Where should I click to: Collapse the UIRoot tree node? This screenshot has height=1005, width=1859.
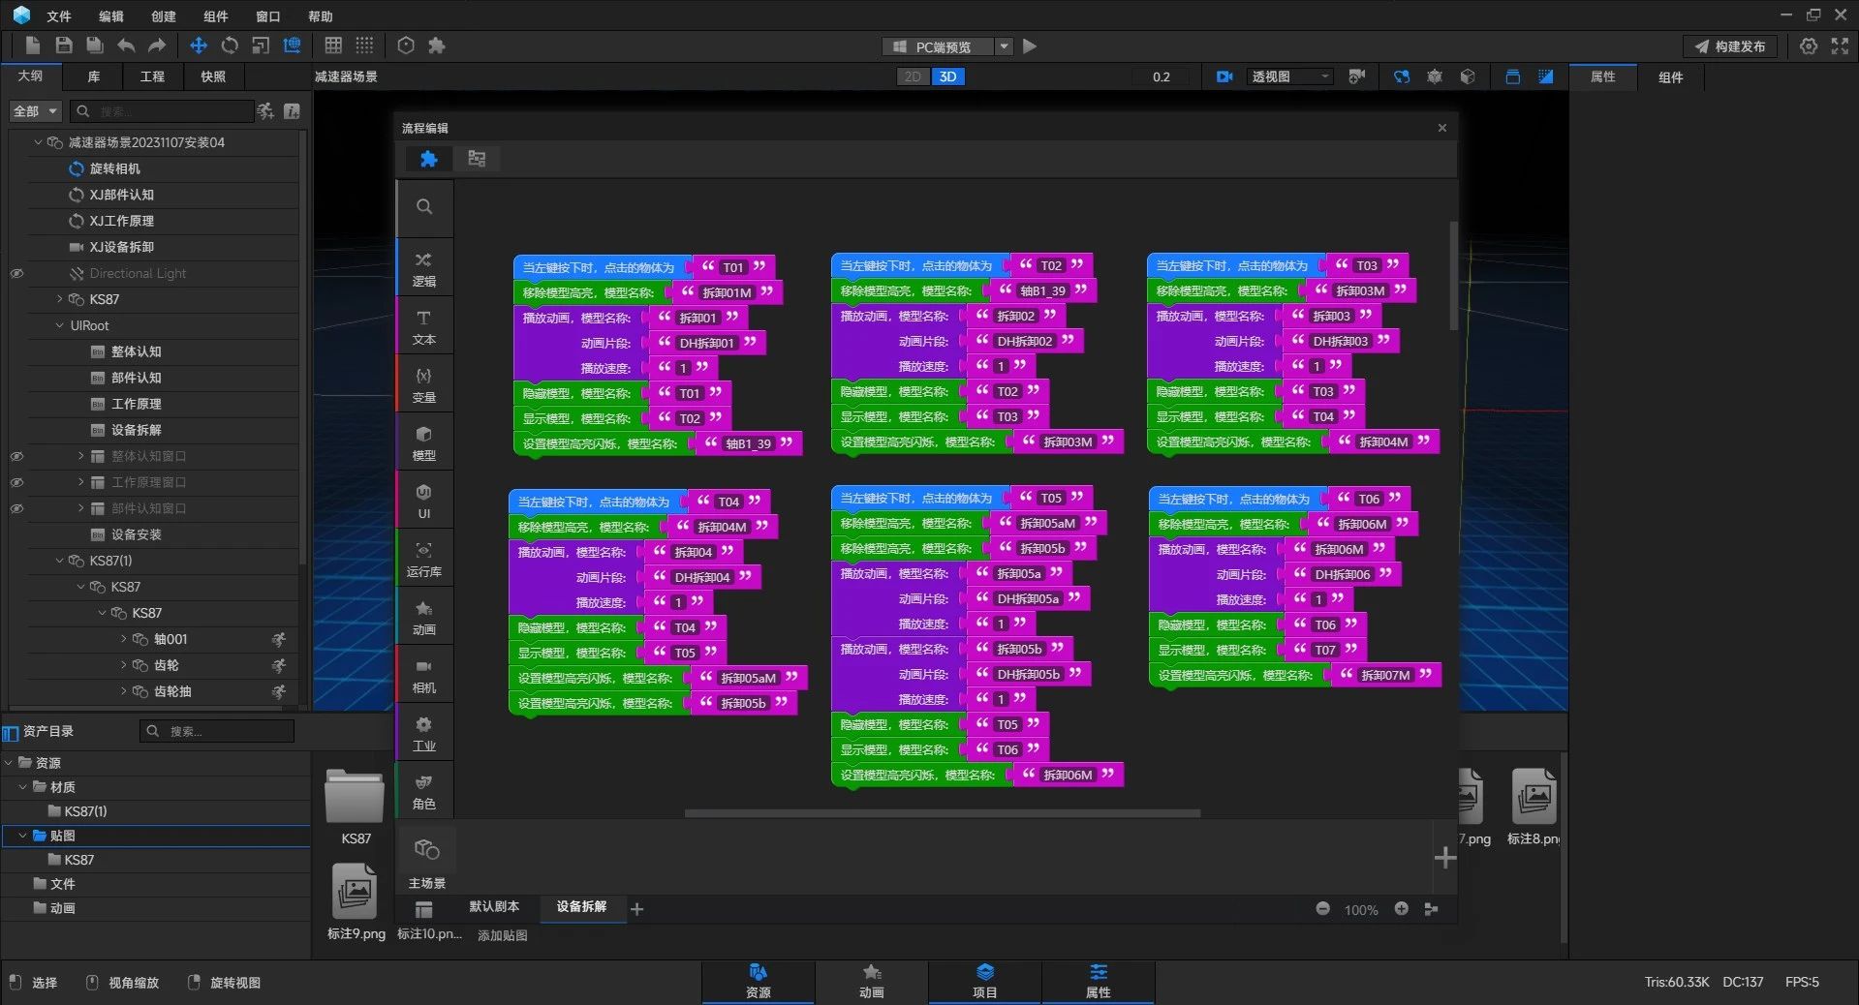tap(59, 326)
